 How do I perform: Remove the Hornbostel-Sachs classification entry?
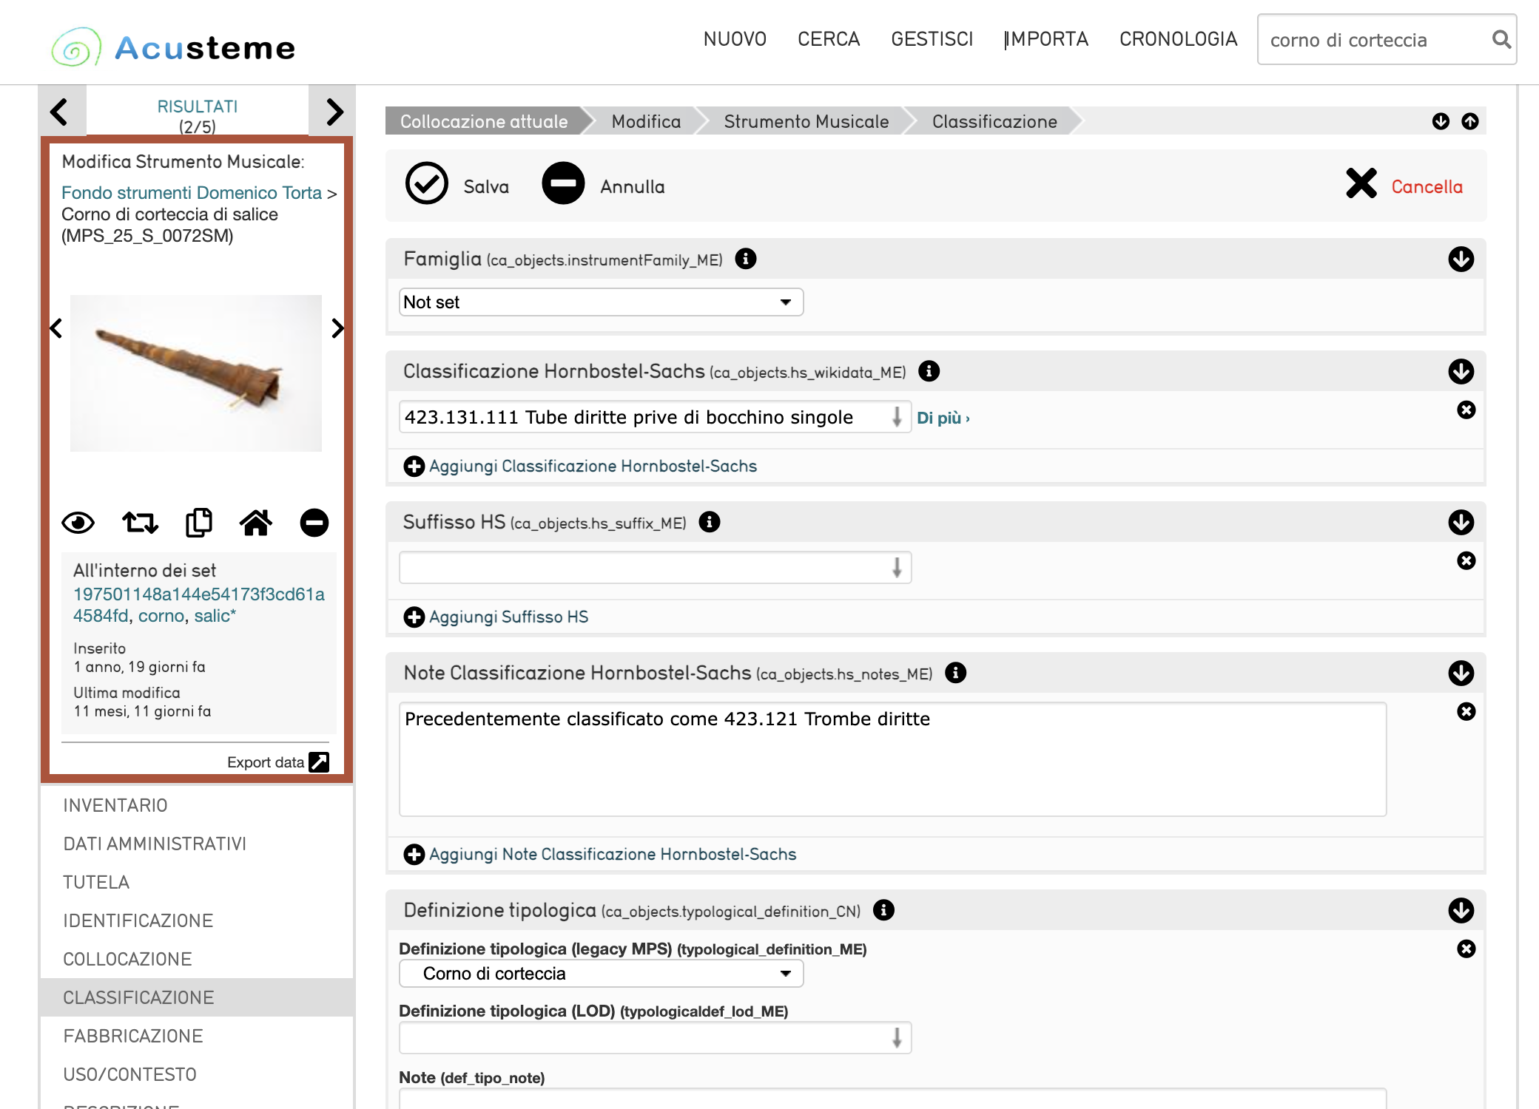(1466, 410)
